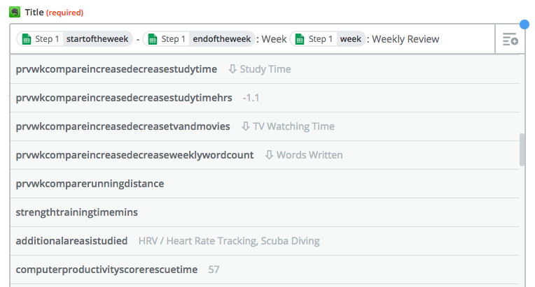The image size is (535, 287).
Task: Select the startoftheweek field pill
Action: [75, 39]
